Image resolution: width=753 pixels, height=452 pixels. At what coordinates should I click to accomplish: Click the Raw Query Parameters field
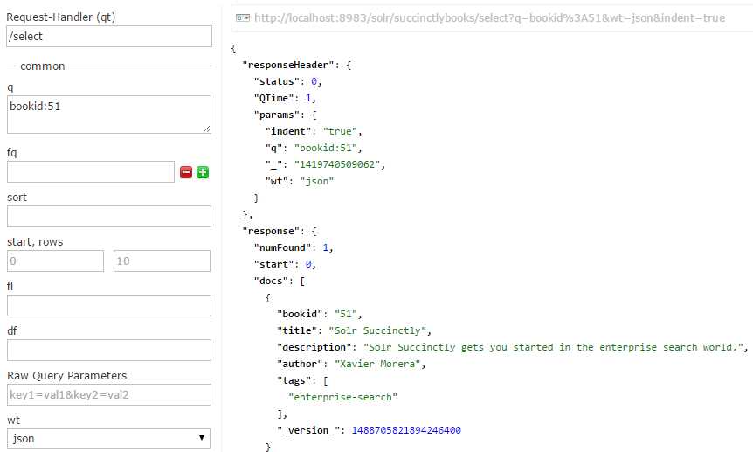tap(109, 395)
